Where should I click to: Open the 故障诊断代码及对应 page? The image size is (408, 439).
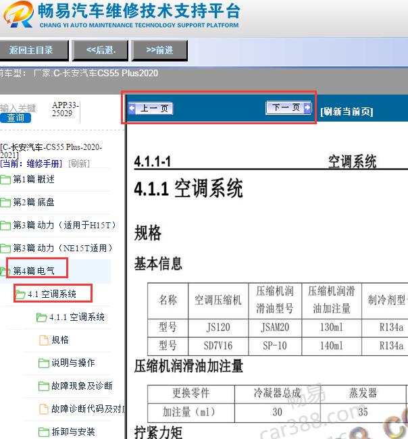point(88,409)
